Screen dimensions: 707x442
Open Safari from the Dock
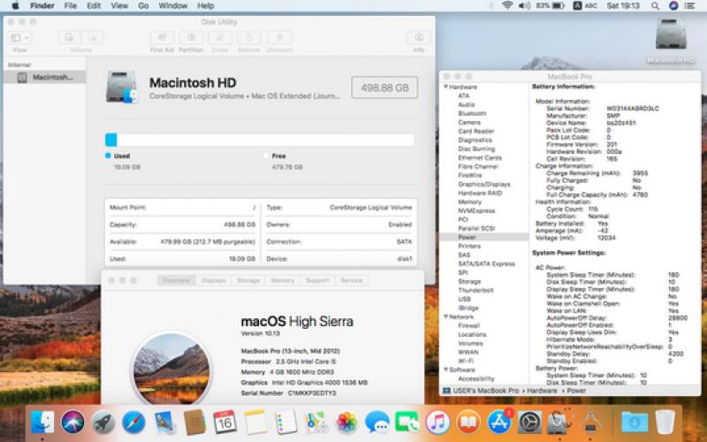tap(133, 423)
